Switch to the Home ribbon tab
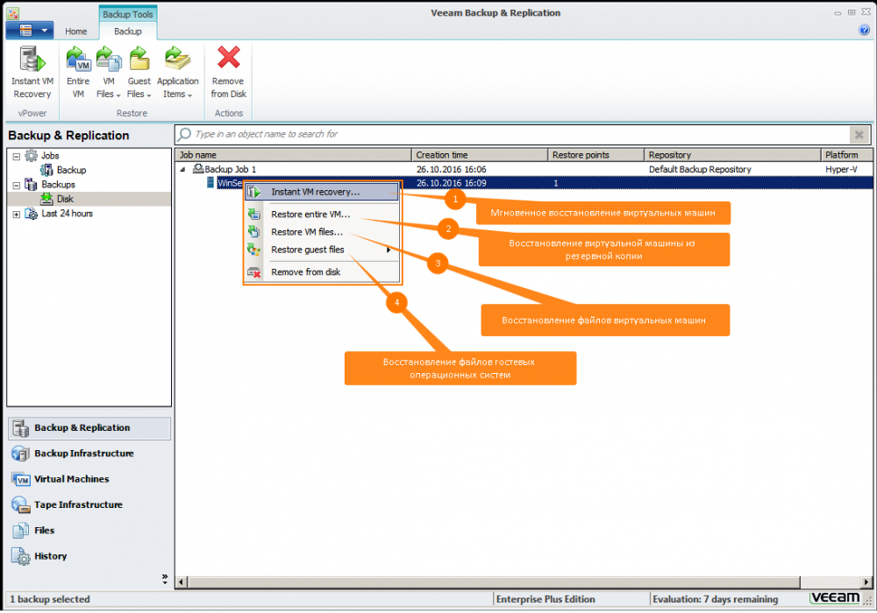 (x=75, y=32)
